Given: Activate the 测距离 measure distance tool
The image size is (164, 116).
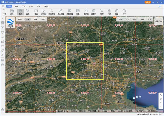Looking at the screenshot, I should (x=86, y=12).
